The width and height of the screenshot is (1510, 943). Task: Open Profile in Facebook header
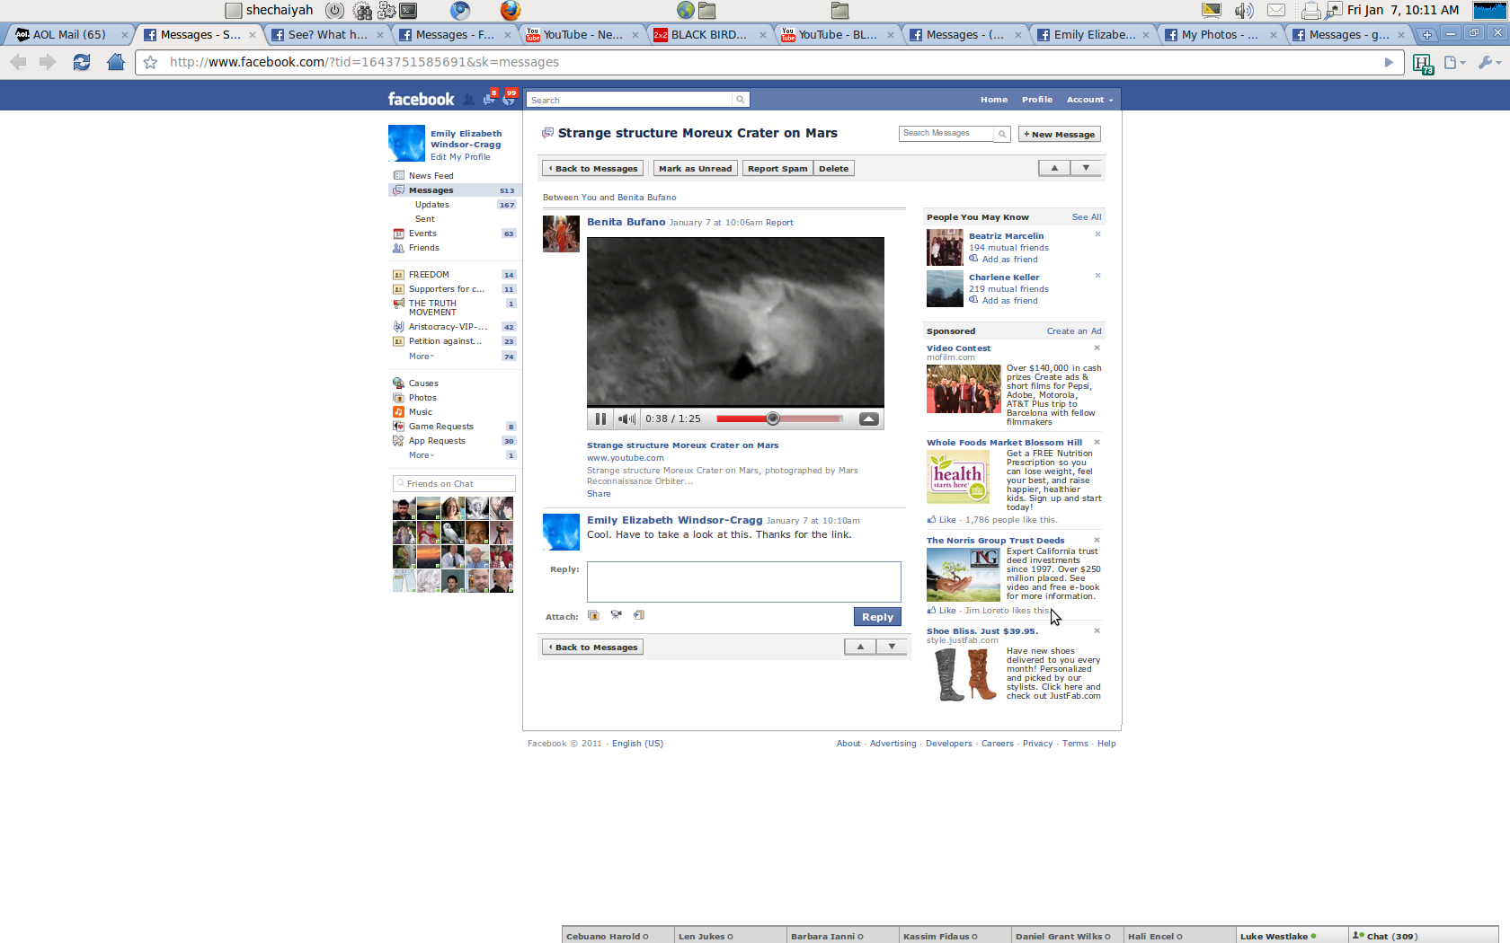coord(1036,100)
